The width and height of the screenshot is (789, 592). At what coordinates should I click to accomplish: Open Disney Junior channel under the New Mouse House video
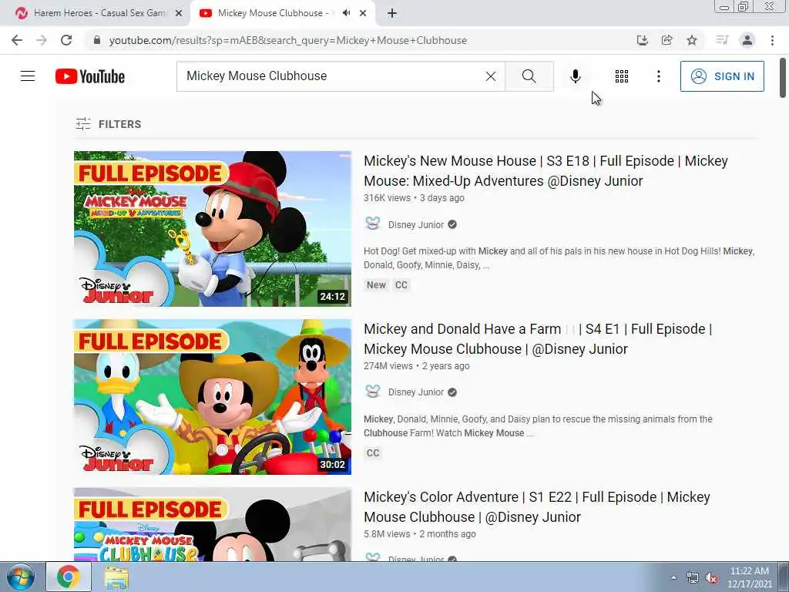click(415, 224)
